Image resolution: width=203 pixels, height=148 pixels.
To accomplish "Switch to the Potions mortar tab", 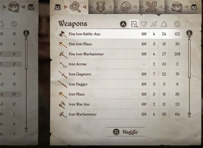I will [125, 7].
